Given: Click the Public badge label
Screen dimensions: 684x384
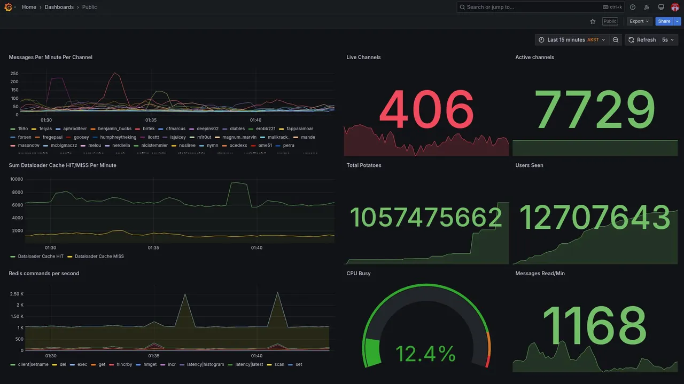Looking at the screenshot, I should (x=610, y=21).
